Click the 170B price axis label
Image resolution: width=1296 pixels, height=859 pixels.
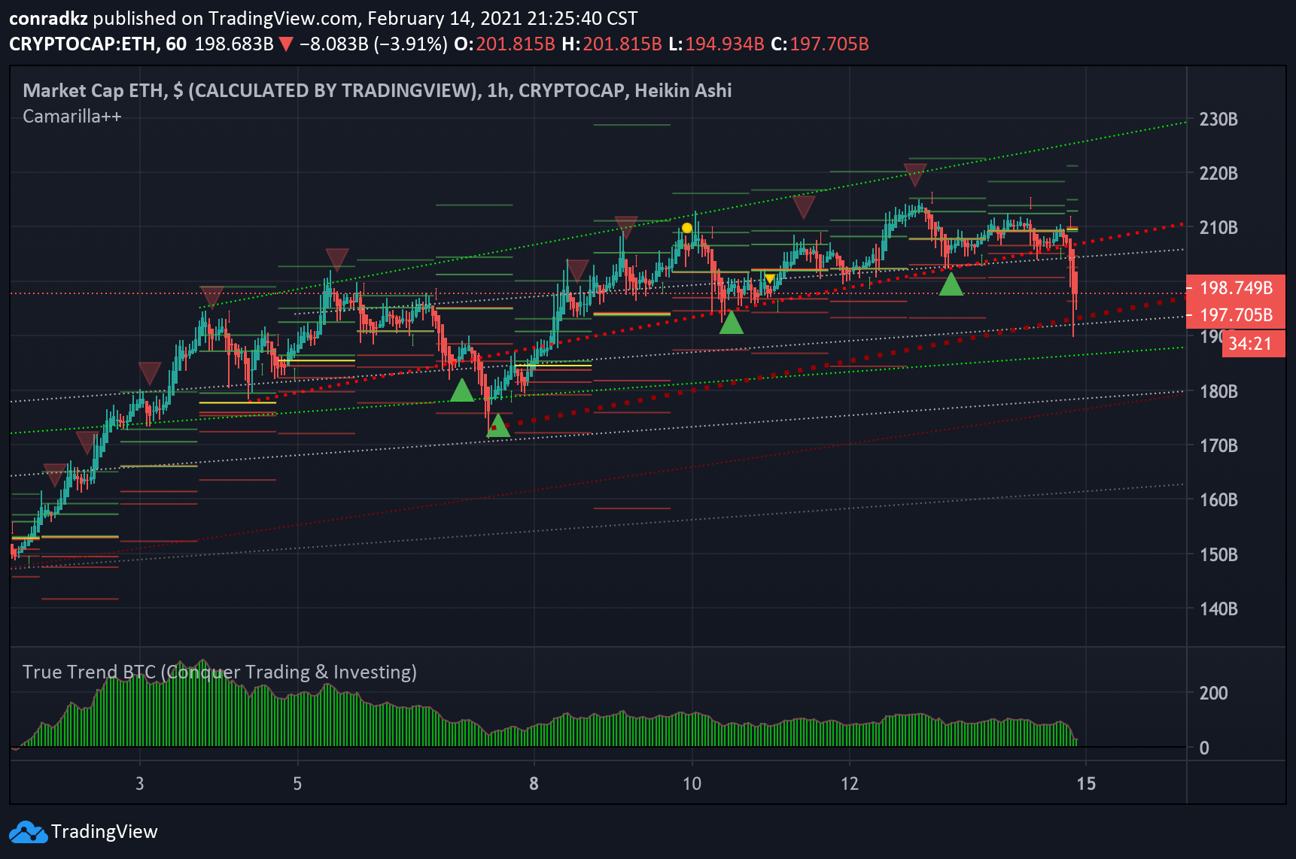click(1218, 446)
